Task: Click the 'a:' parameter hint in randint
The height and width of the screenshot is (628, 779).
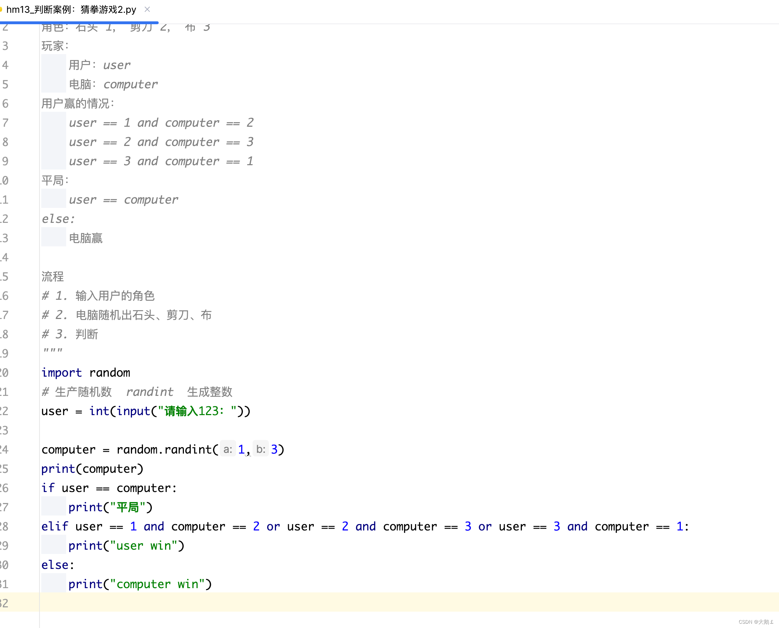Action: [228, 449]
